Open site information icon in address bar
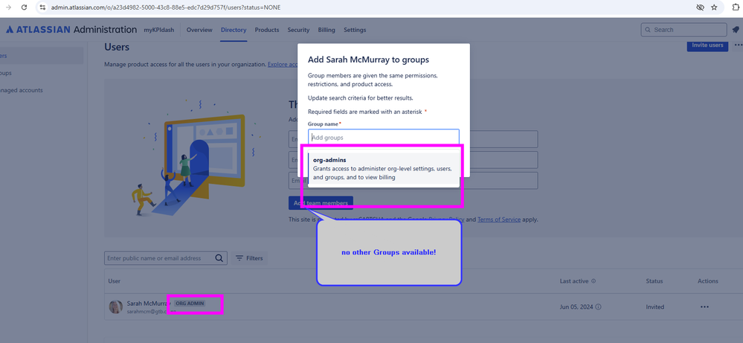This screenshot has width=743, height=343. [x=42, y=7]
